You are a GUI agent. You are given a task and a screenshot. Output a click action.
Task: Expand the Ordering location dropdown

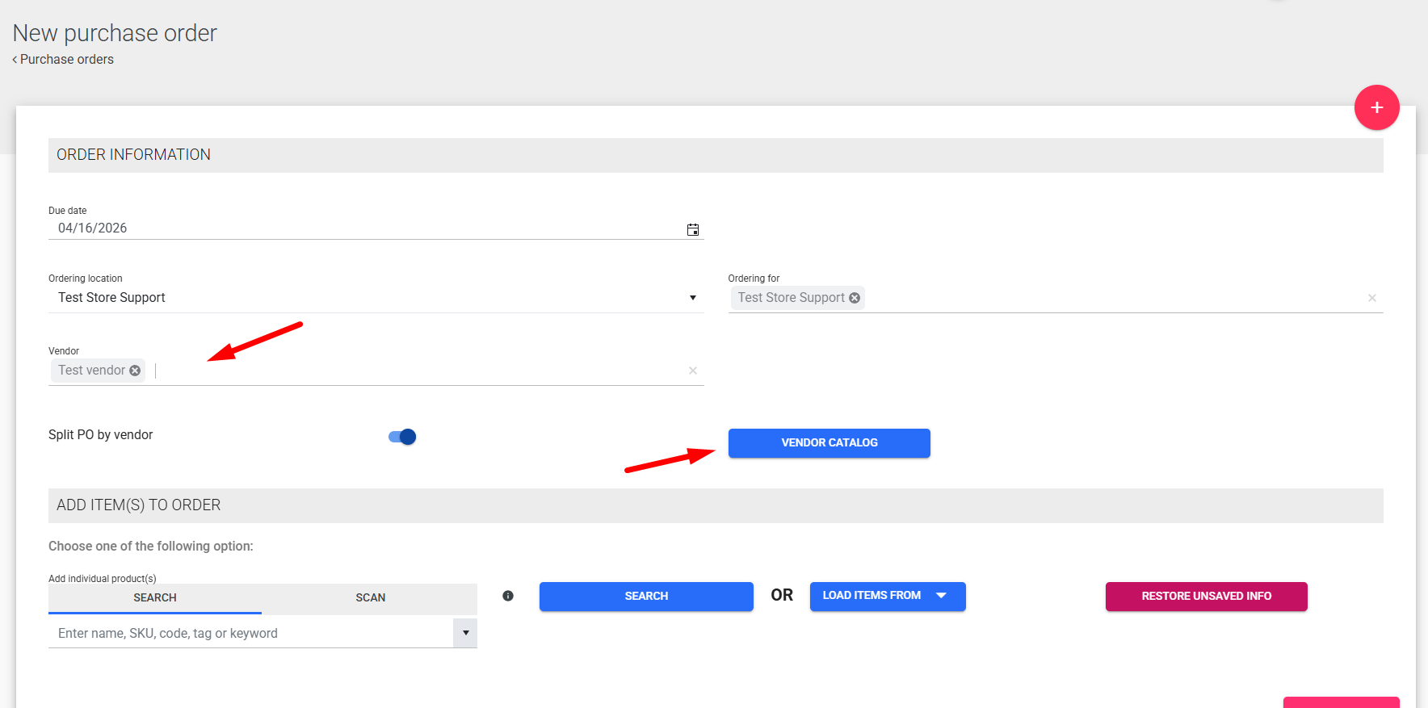[692, 298]
